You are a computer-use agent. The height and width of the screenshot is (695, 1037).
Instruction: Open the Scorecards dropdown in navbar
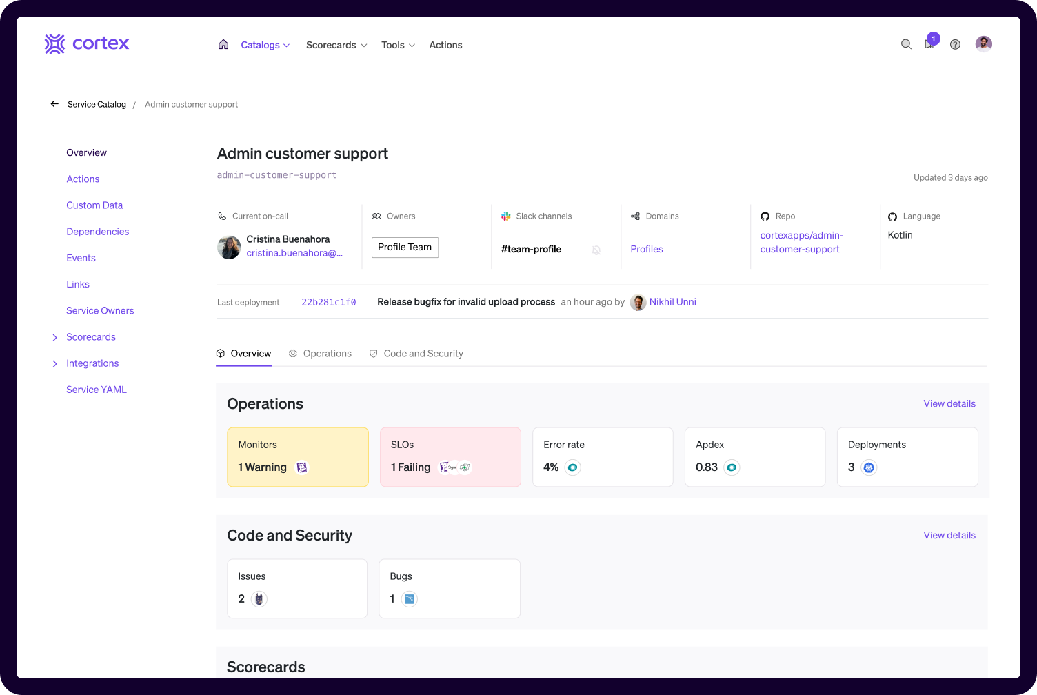336,45
